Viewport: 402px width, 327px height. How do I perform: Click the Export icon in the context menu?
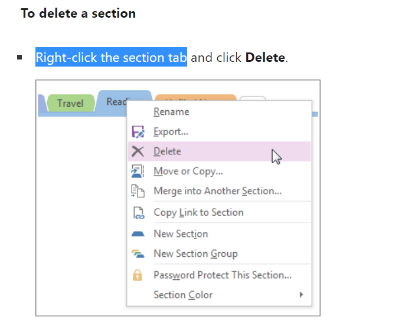pos(138,132)
